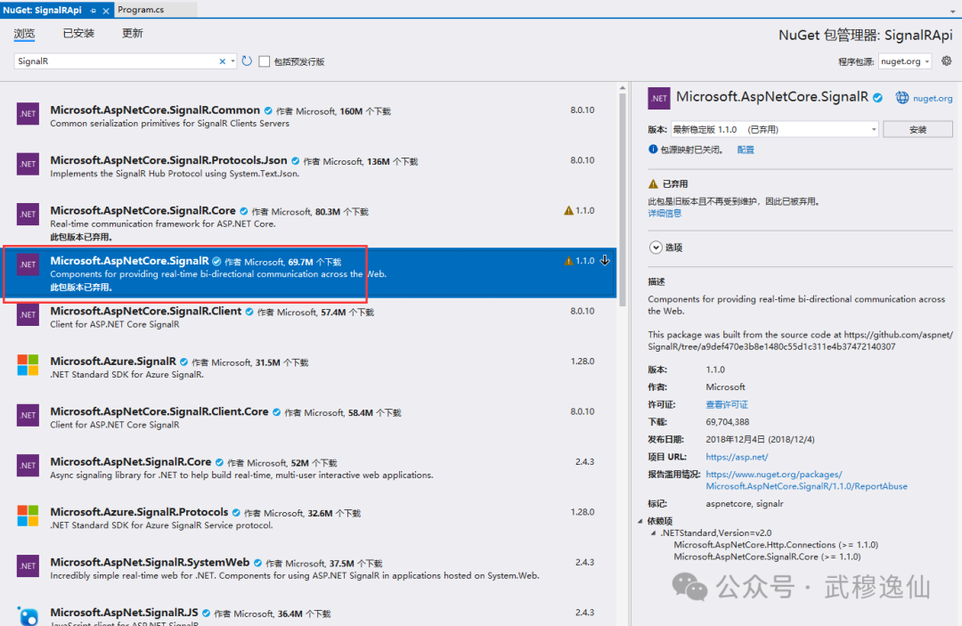The width and height of the screenshot is (962, 626).
Task: Open the Program.cs document tab
Action: pos(141,10)
